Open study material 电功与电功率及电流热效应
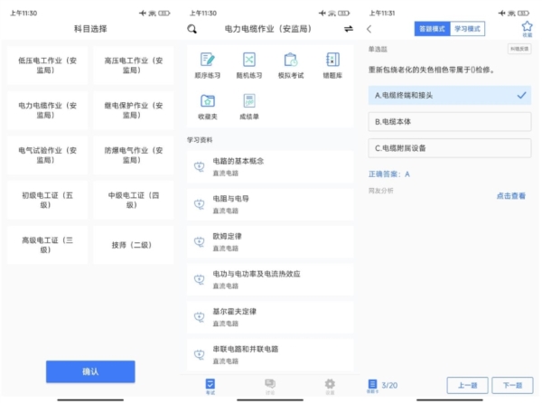The image size is (542, 403). click(x=270, y=279)
